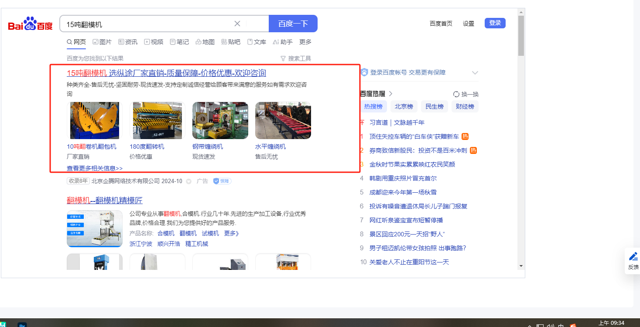
Task: Click the 登录百度帐号 交易更有保障 link
Action: click(x=408, y=72)
